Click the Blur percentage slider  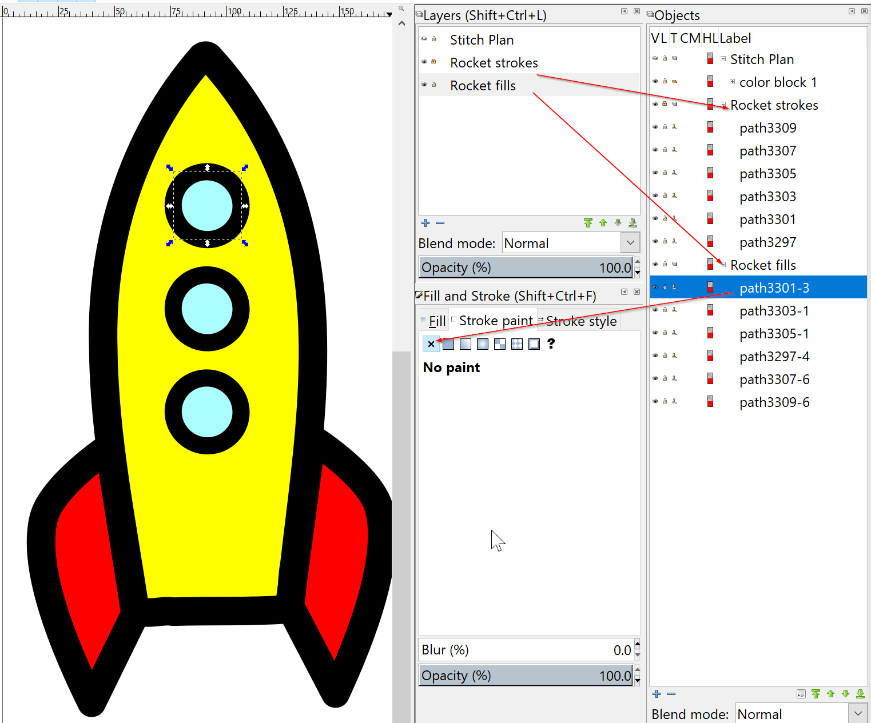tap(526, 650)
